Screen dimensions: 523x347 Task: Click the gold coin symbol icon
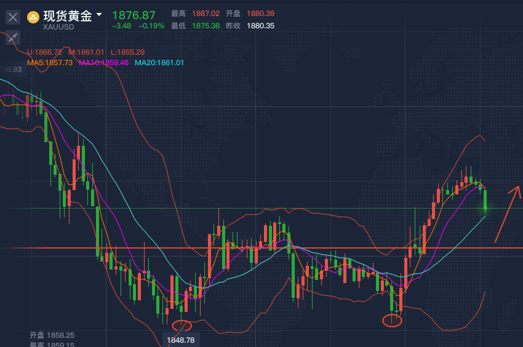[x=33, y=17]
